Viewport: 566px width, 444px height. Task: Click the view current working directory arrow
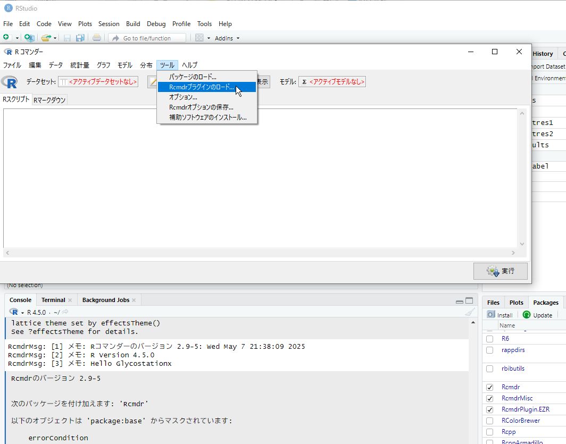pos(65,312)
